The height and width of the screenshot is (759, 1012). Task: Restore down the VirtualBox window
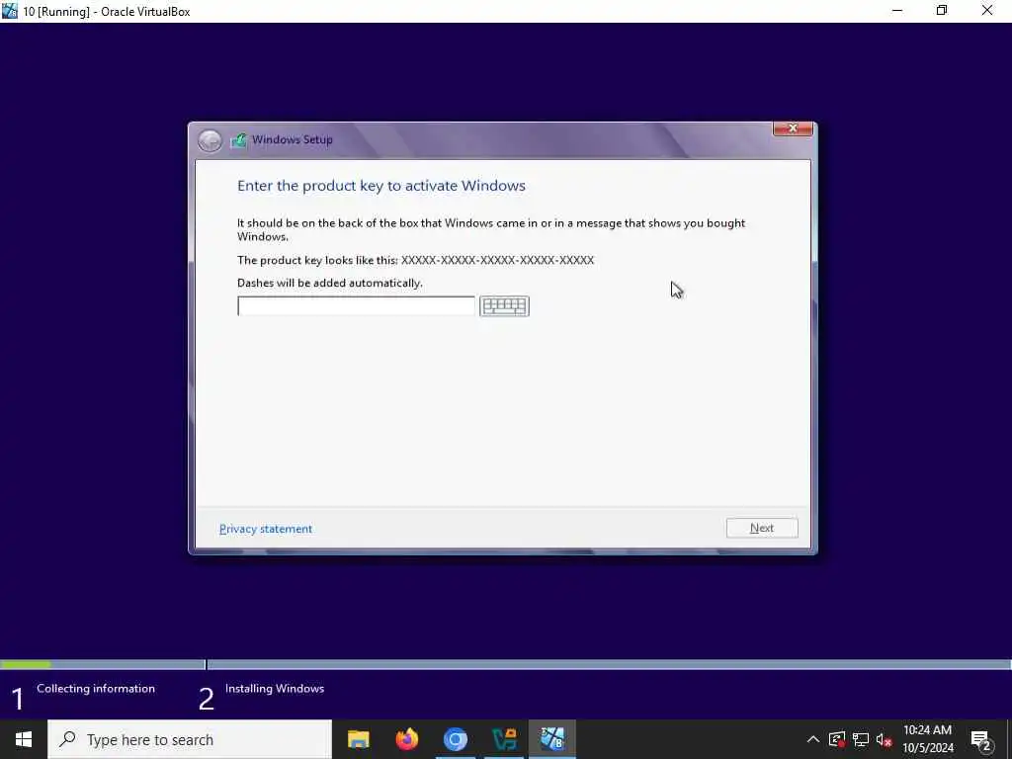click(x=942, y=11)
